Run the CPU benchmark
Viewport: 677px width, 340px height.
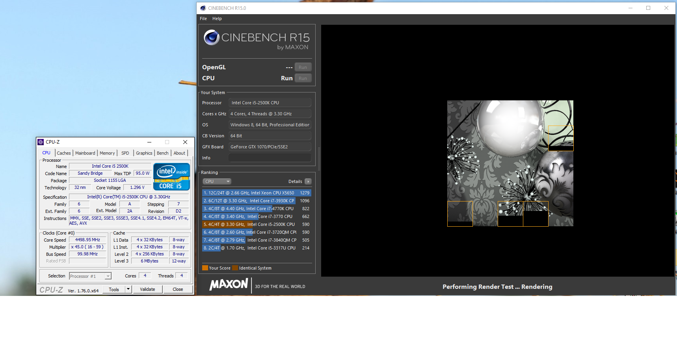pyautogui.click(x=303, y=78)
